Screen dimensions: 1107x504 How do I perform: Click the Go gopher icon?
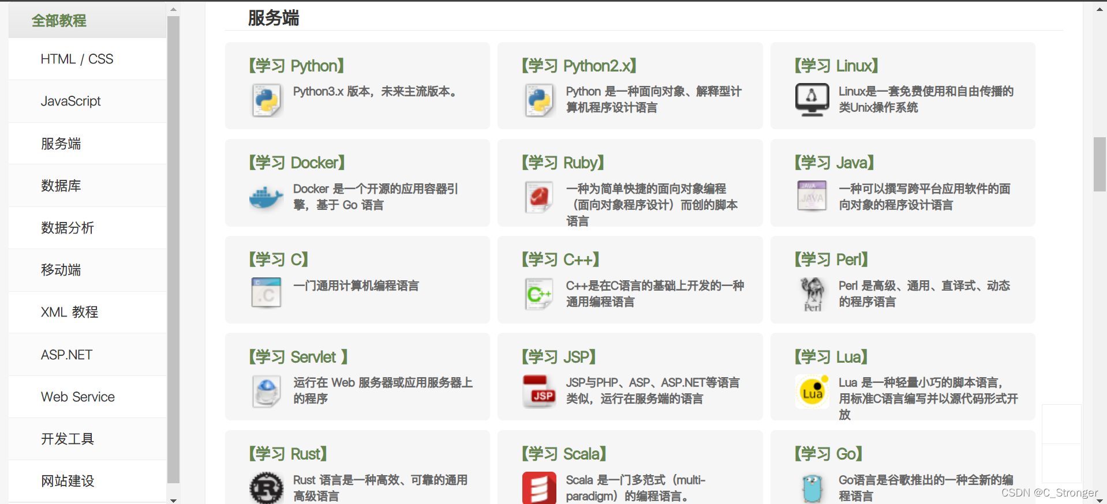(x=812, y=489)
